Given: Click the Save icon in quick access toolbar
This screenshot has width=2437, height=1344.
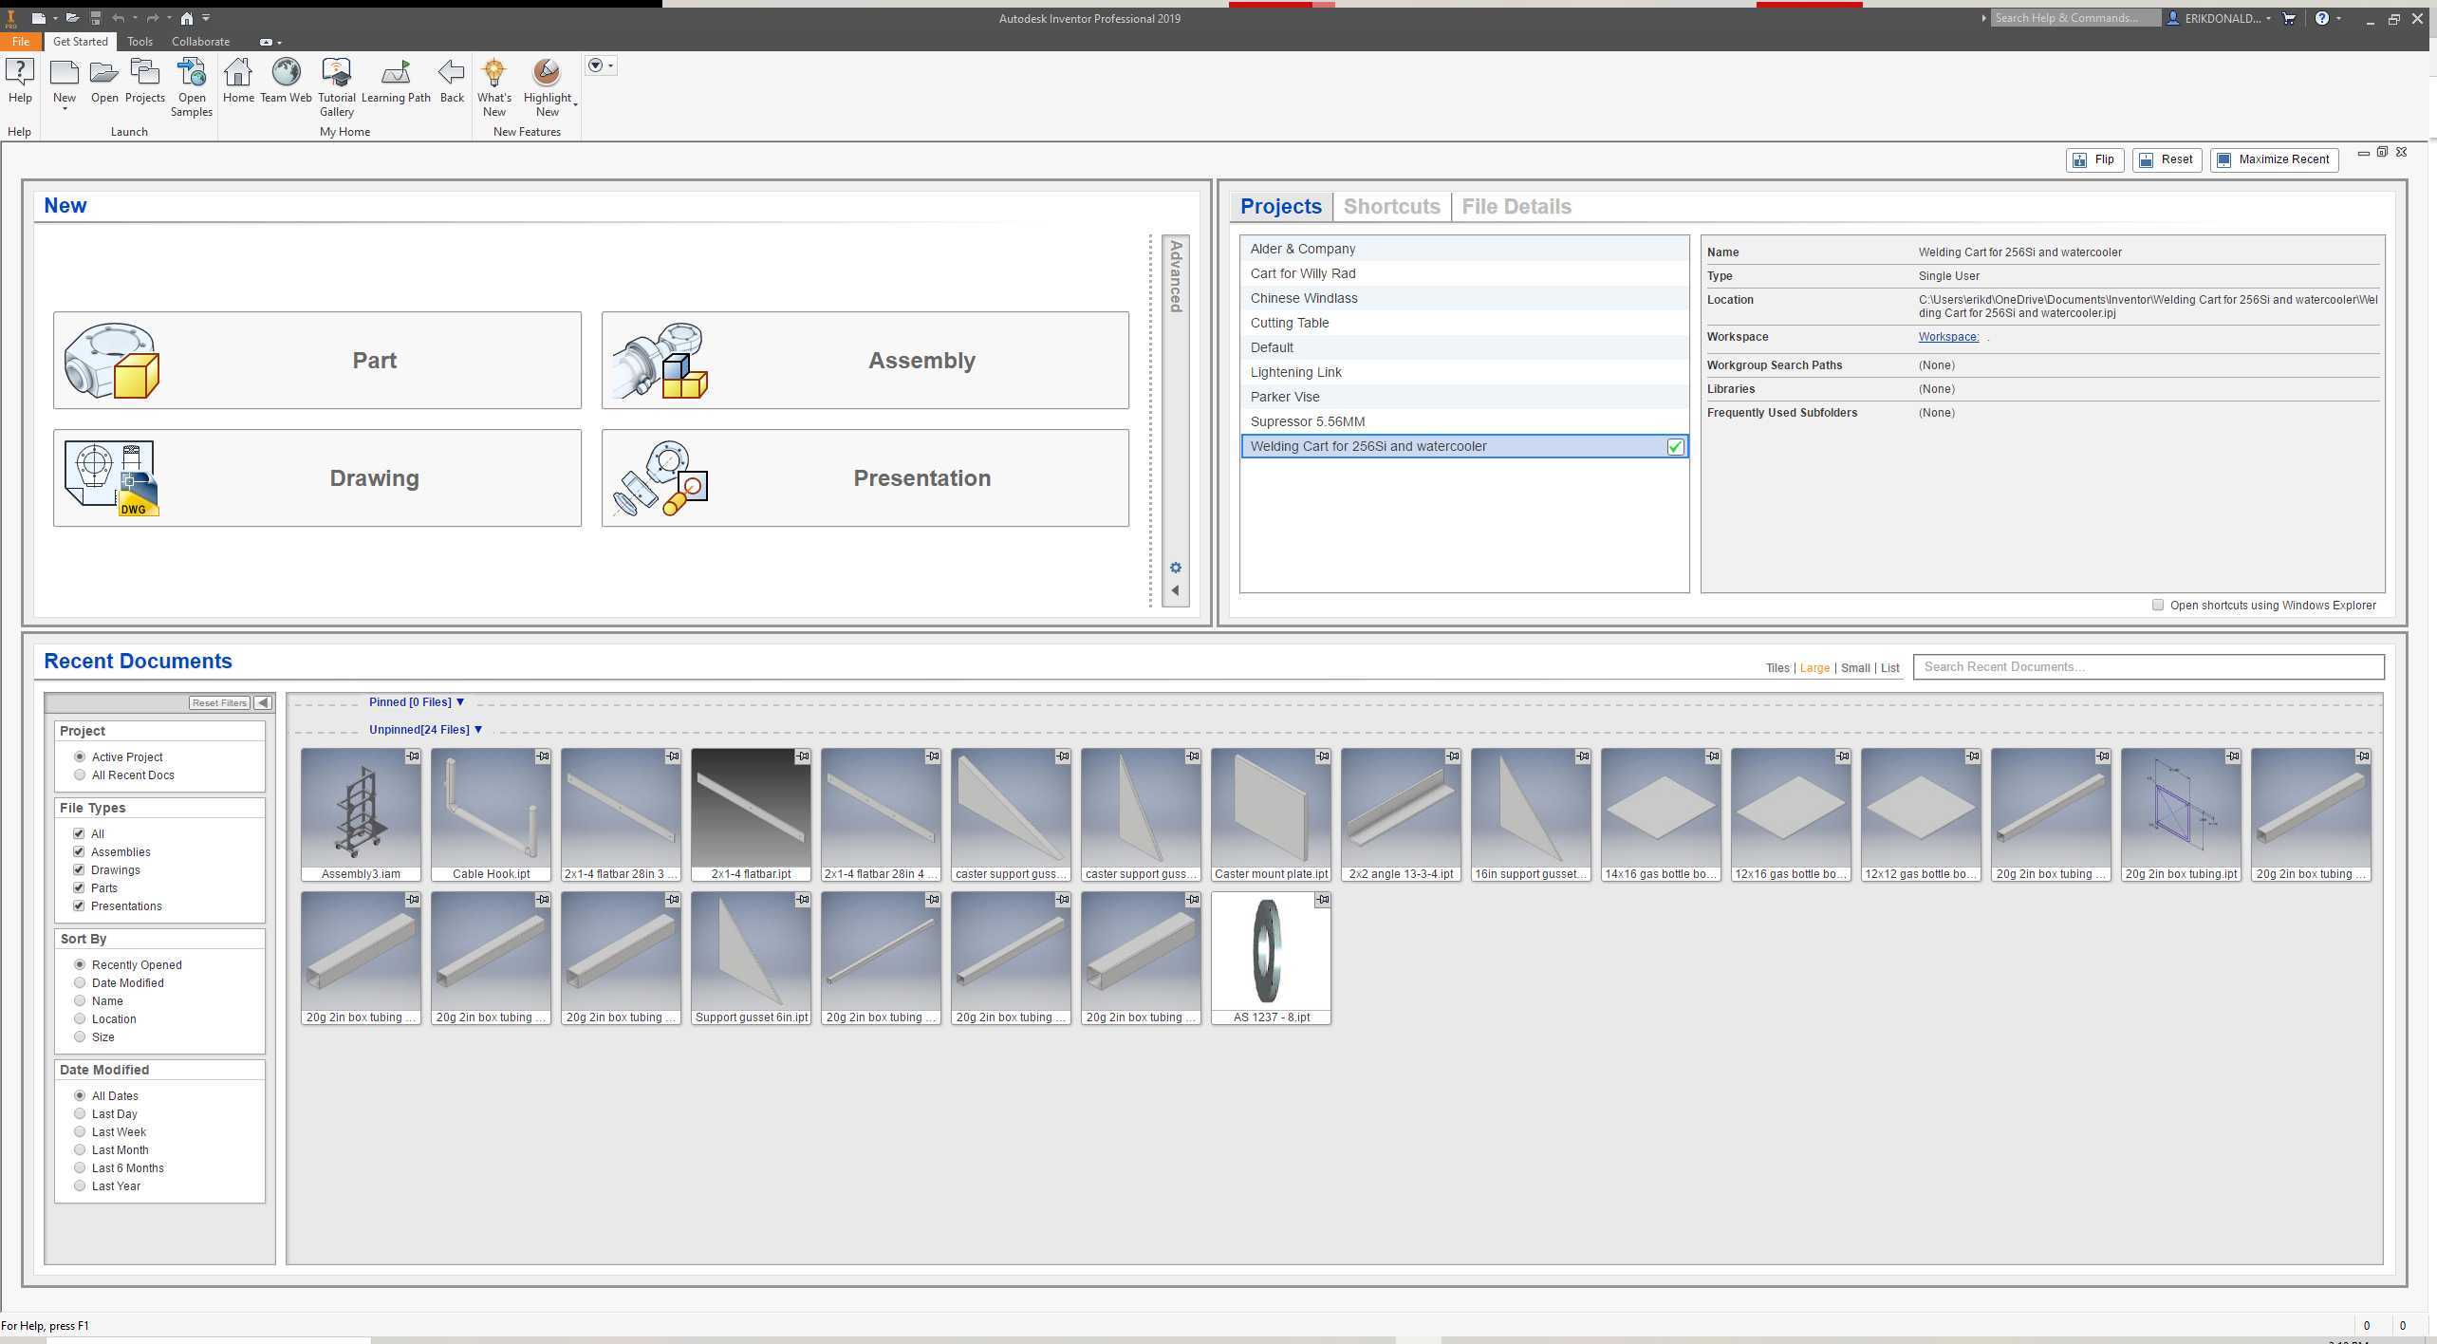Looking at the screenshot, I should pyautogui.click(x=95, y=18).
